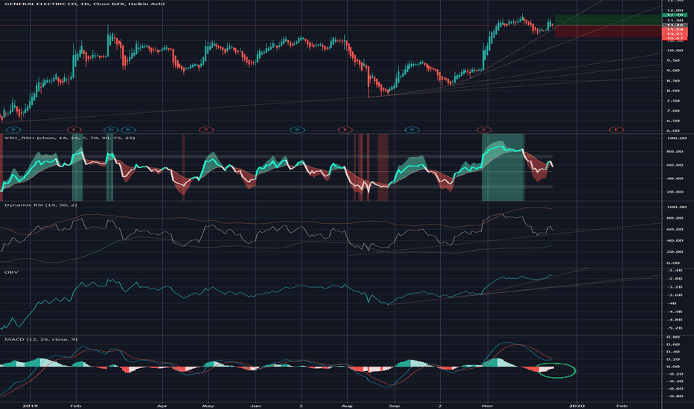Click the 2020 label on the time axis

pyautogui.click(x=576, y=405)
